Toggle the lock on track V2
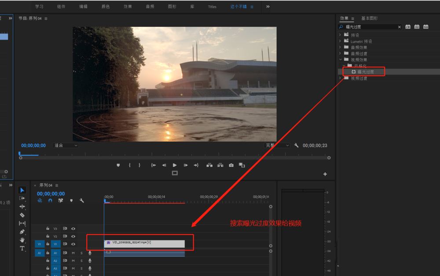The image size is (440, 276). pos(48,236)
